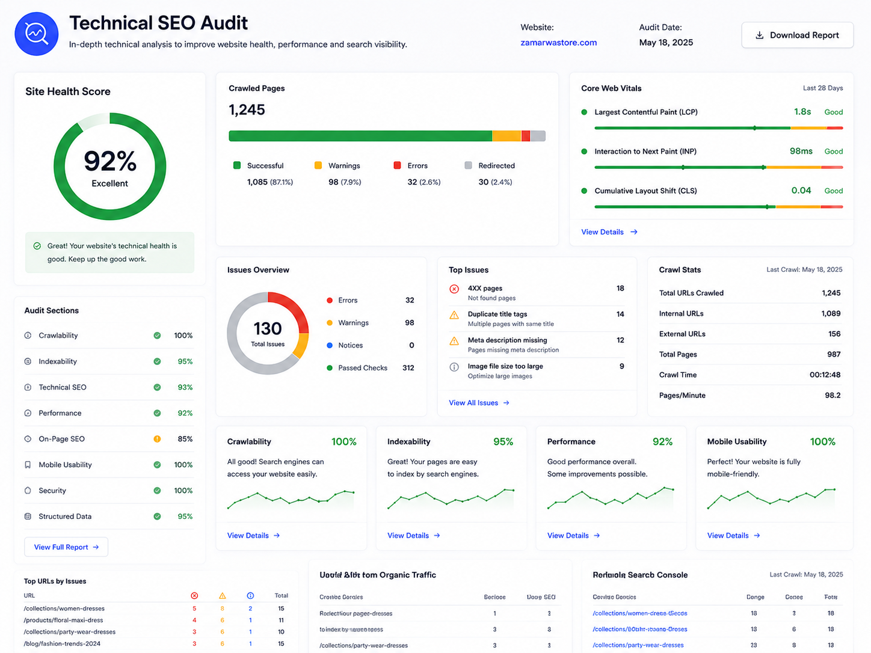Click the Meta description missing issue
Screen dimensions: 871x653
508,340
